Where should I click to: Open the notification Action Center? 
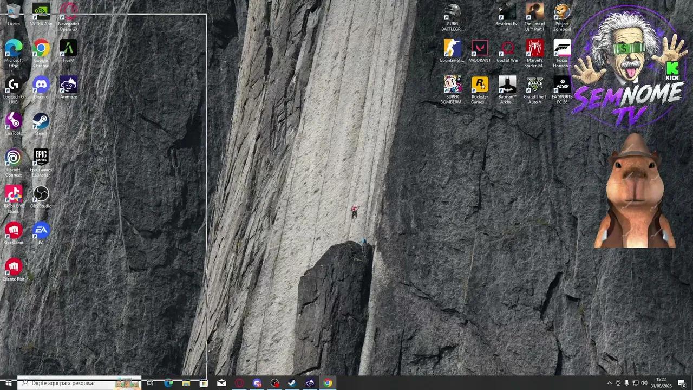pyautogui.click(x=682, y=383)
